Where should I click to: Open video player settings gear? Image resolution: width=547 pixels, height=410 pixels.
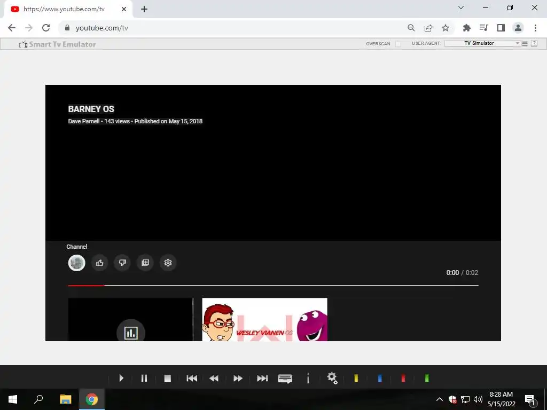pyautogui.click(x=168, y=263)
